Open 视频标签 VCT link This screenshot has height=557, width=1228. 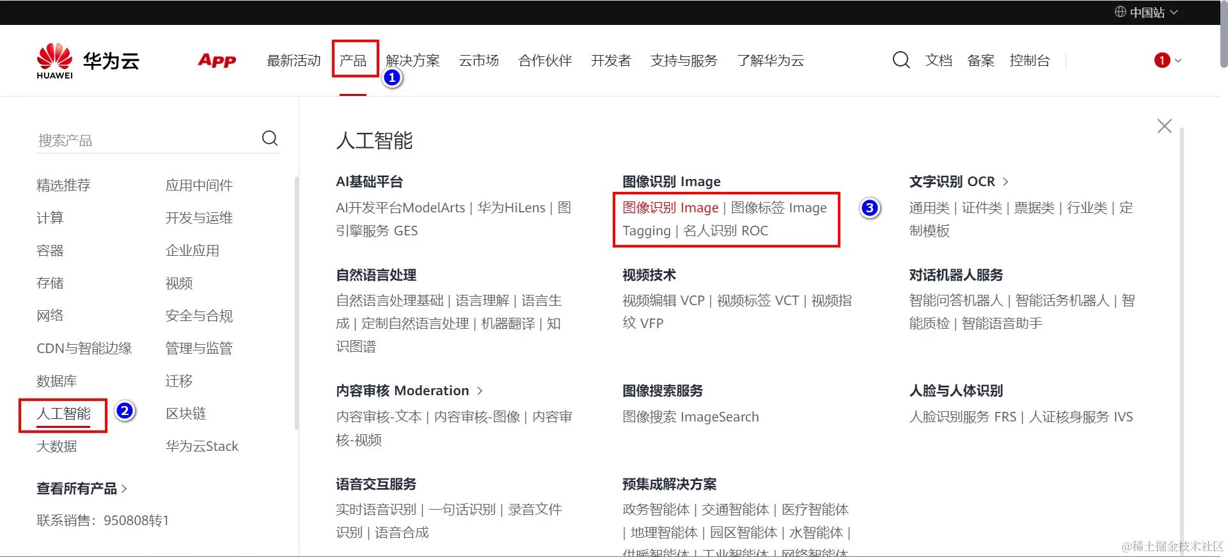point(758,301)
